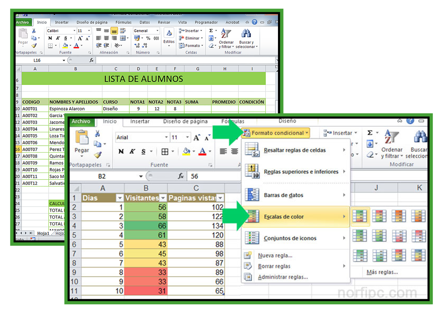Click the Eliminar cells icon

[x=181, y=38]
